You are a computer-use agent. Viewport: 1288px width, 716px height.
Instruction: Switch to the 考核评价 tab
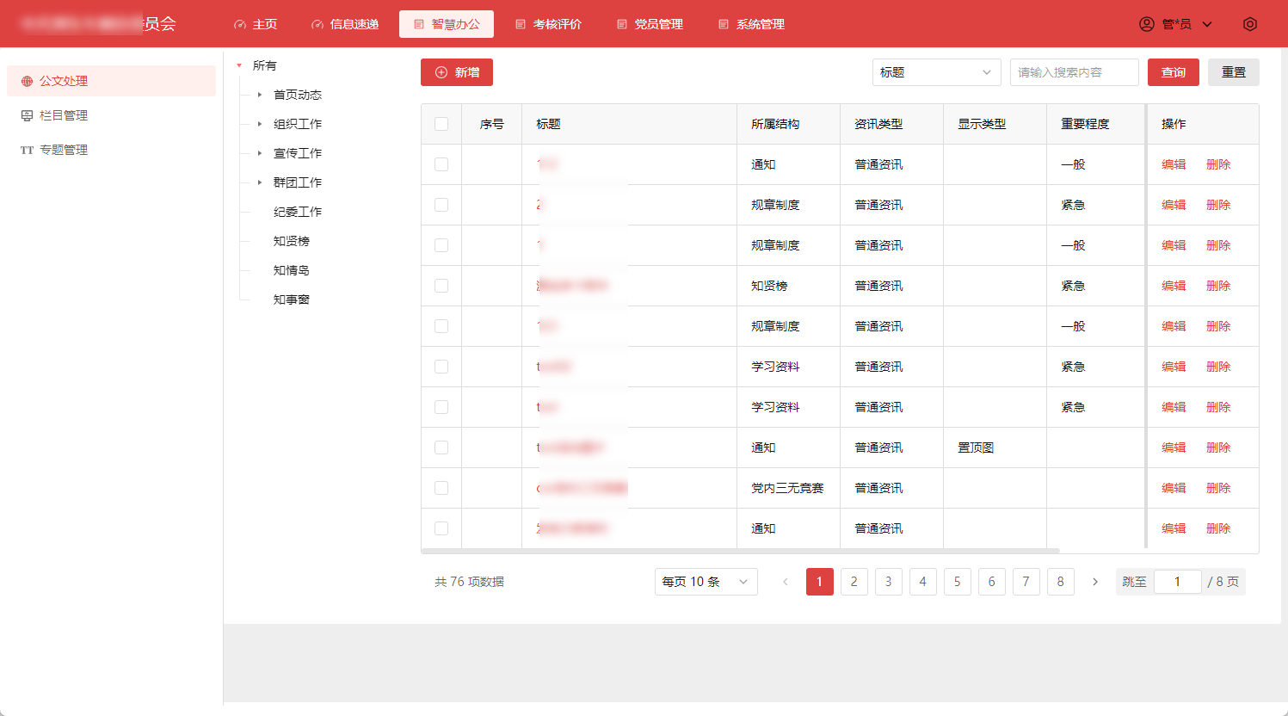coord(548,24)
